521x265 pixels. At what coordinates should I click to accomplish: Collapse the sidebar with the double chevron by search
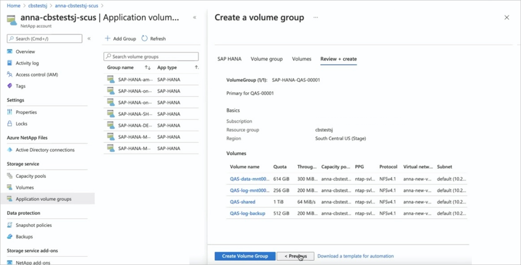89,39
